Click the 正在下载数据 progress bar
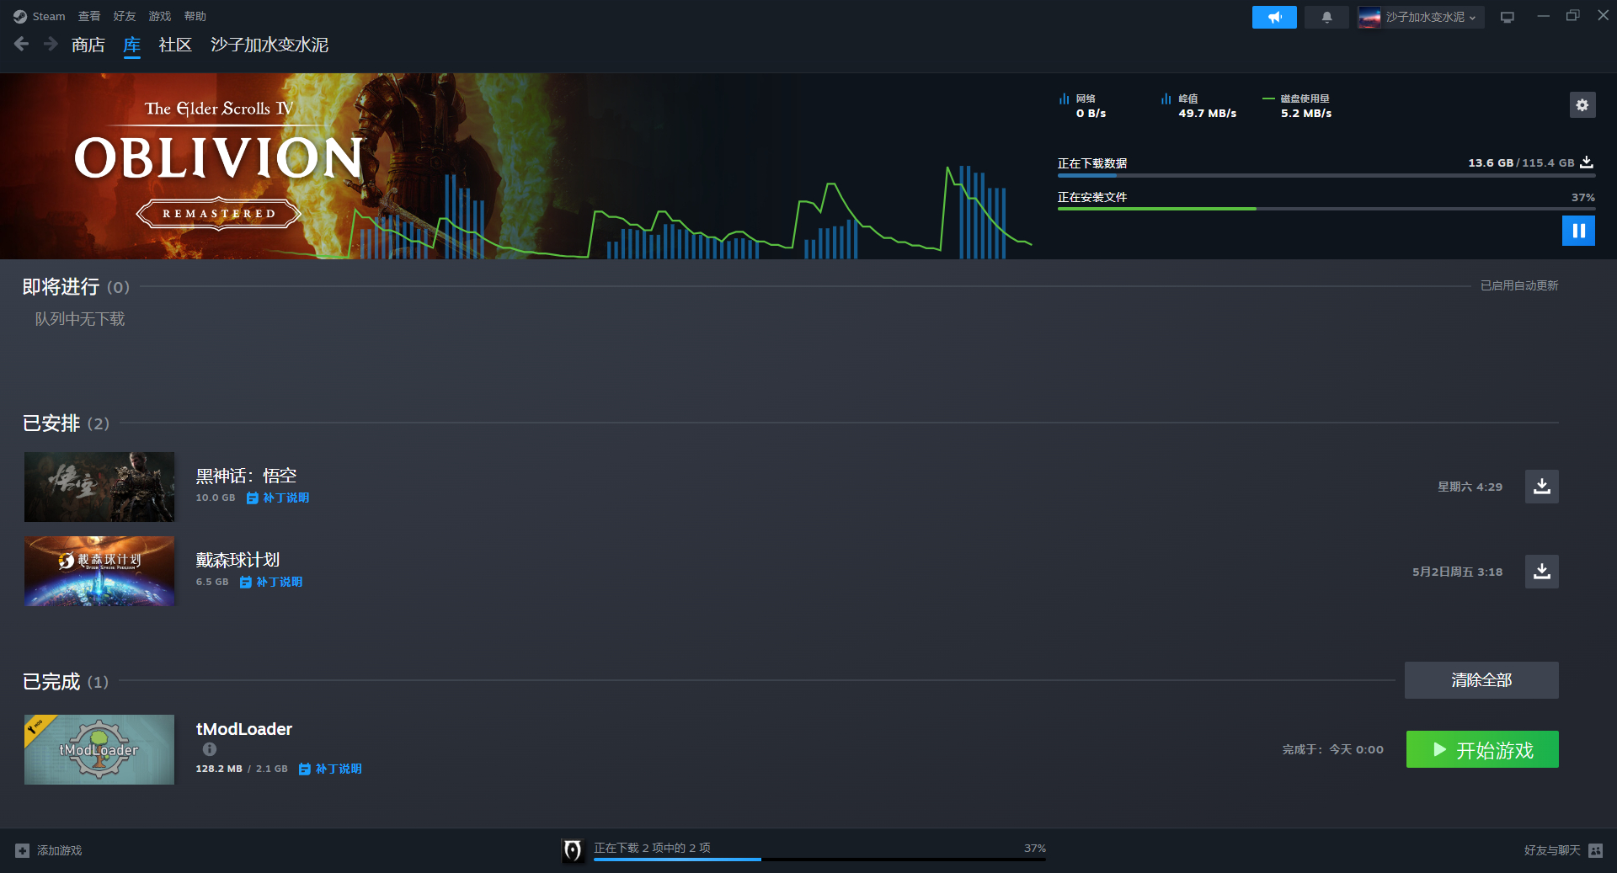 tap(1326, 175)
